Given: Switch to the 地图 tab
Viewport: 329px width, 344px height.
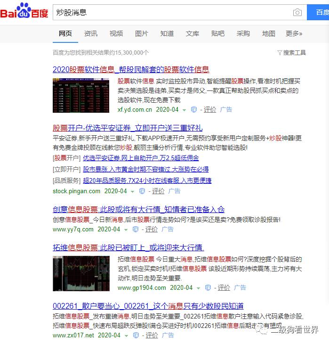Looking at the screenshot, I should pyautogui.click(x=269, y=33).
